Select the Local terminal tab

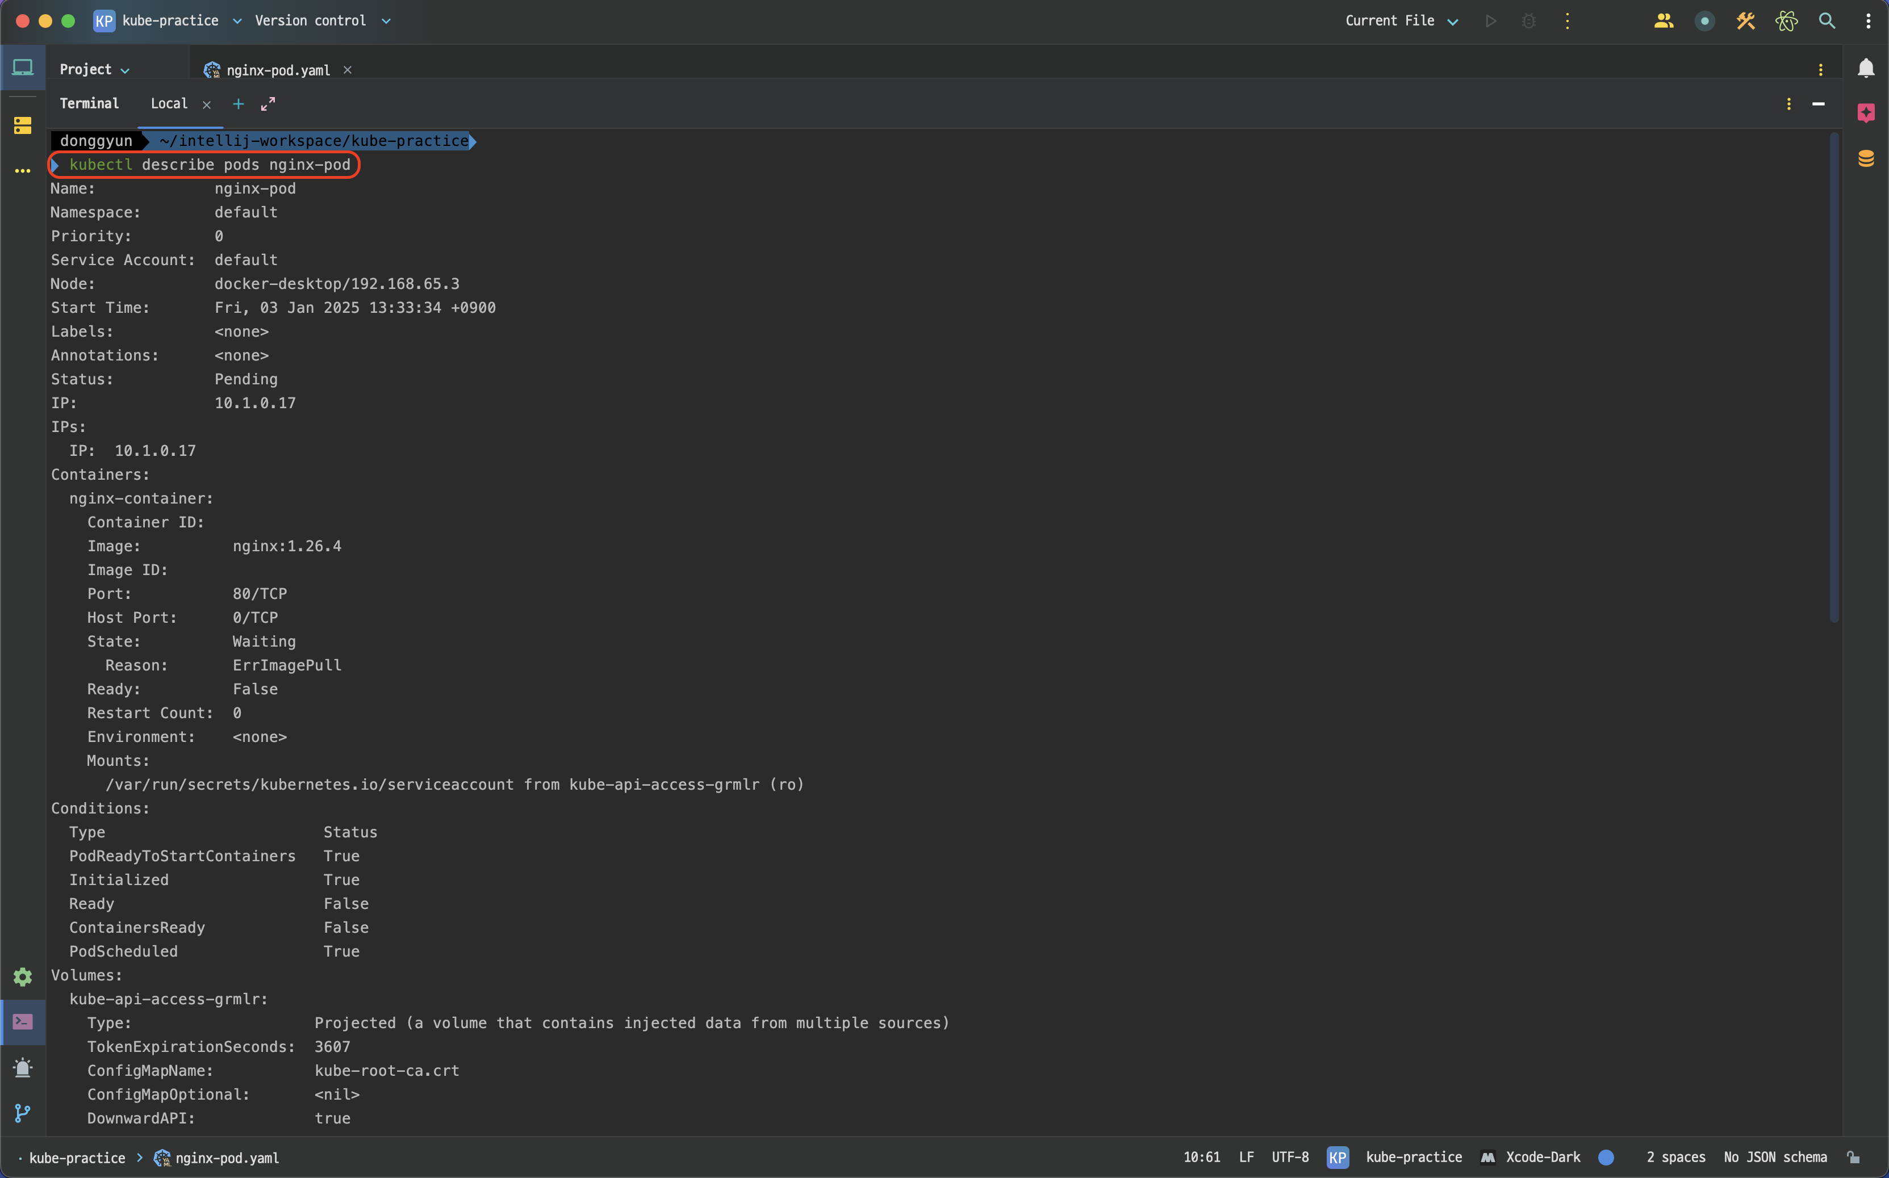coord(169,104)
